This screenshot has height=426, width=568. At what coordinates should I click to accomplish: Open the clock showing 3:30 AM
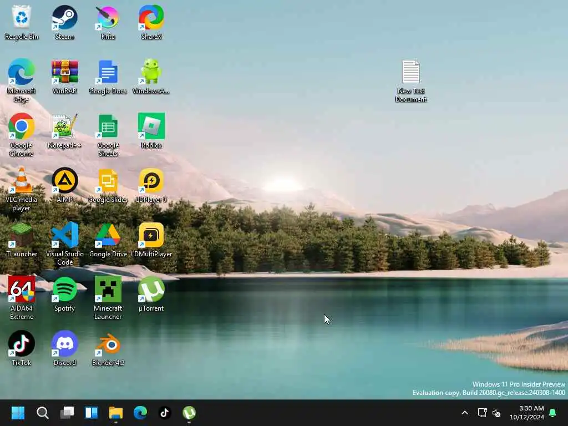click(527, 413)
